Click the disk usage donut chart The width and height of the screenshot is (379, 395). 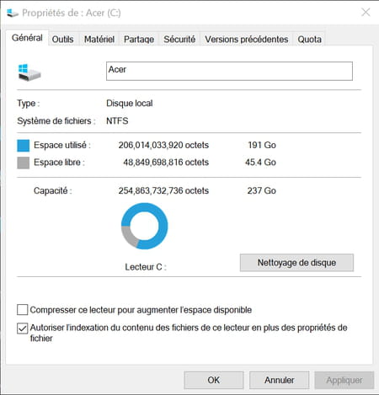(145, 226)
